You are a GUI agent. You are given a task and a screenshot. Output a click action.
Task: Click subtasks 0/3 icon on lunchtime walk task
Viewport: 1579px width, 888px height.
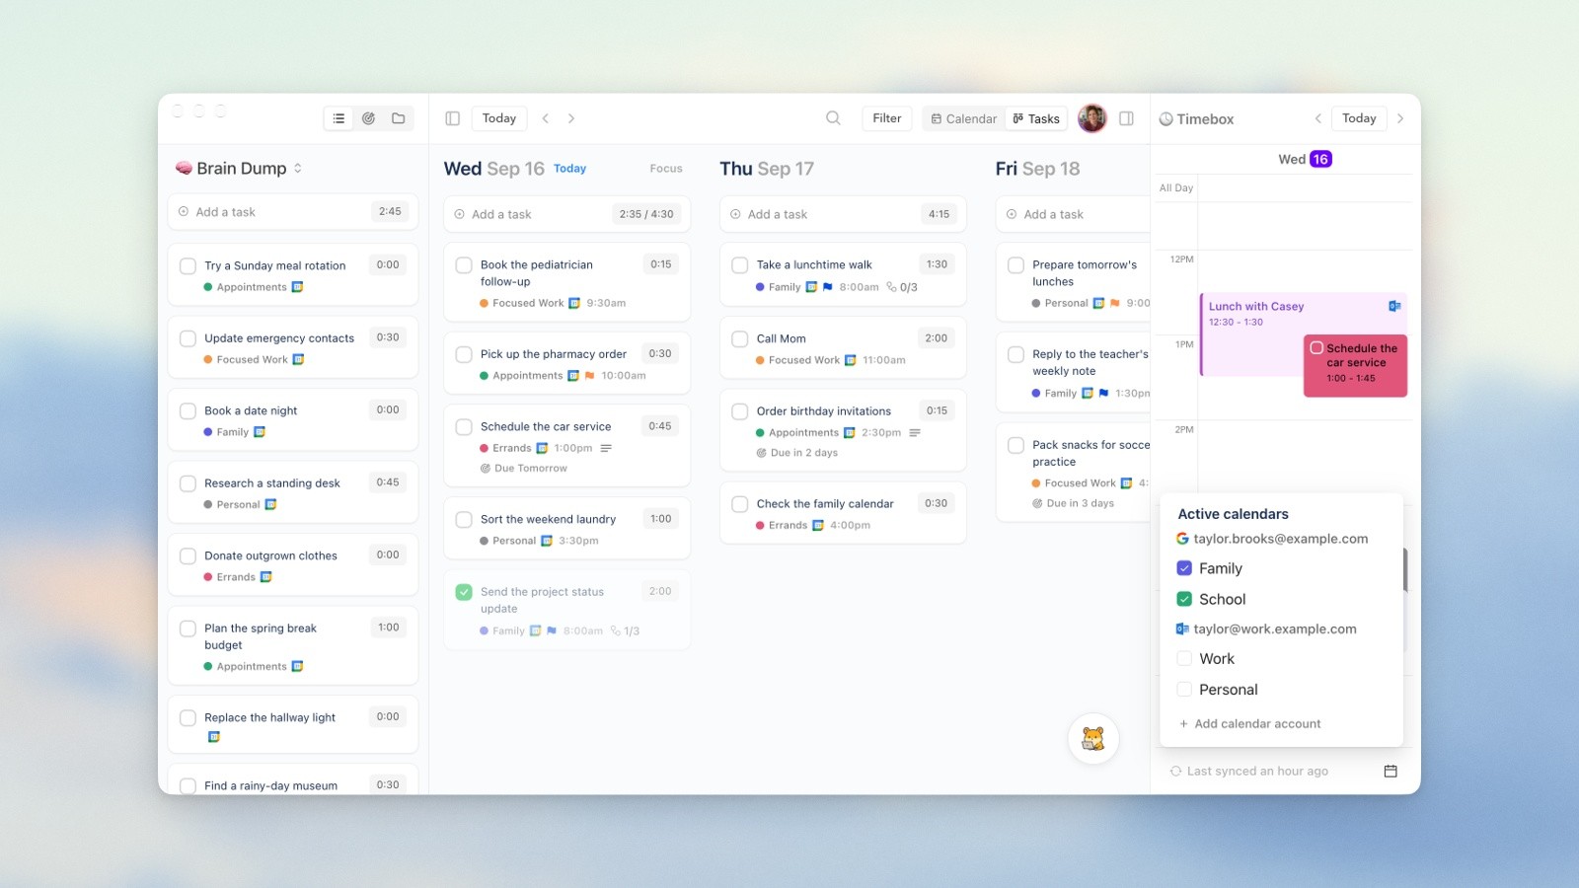(x=902, y=287)
